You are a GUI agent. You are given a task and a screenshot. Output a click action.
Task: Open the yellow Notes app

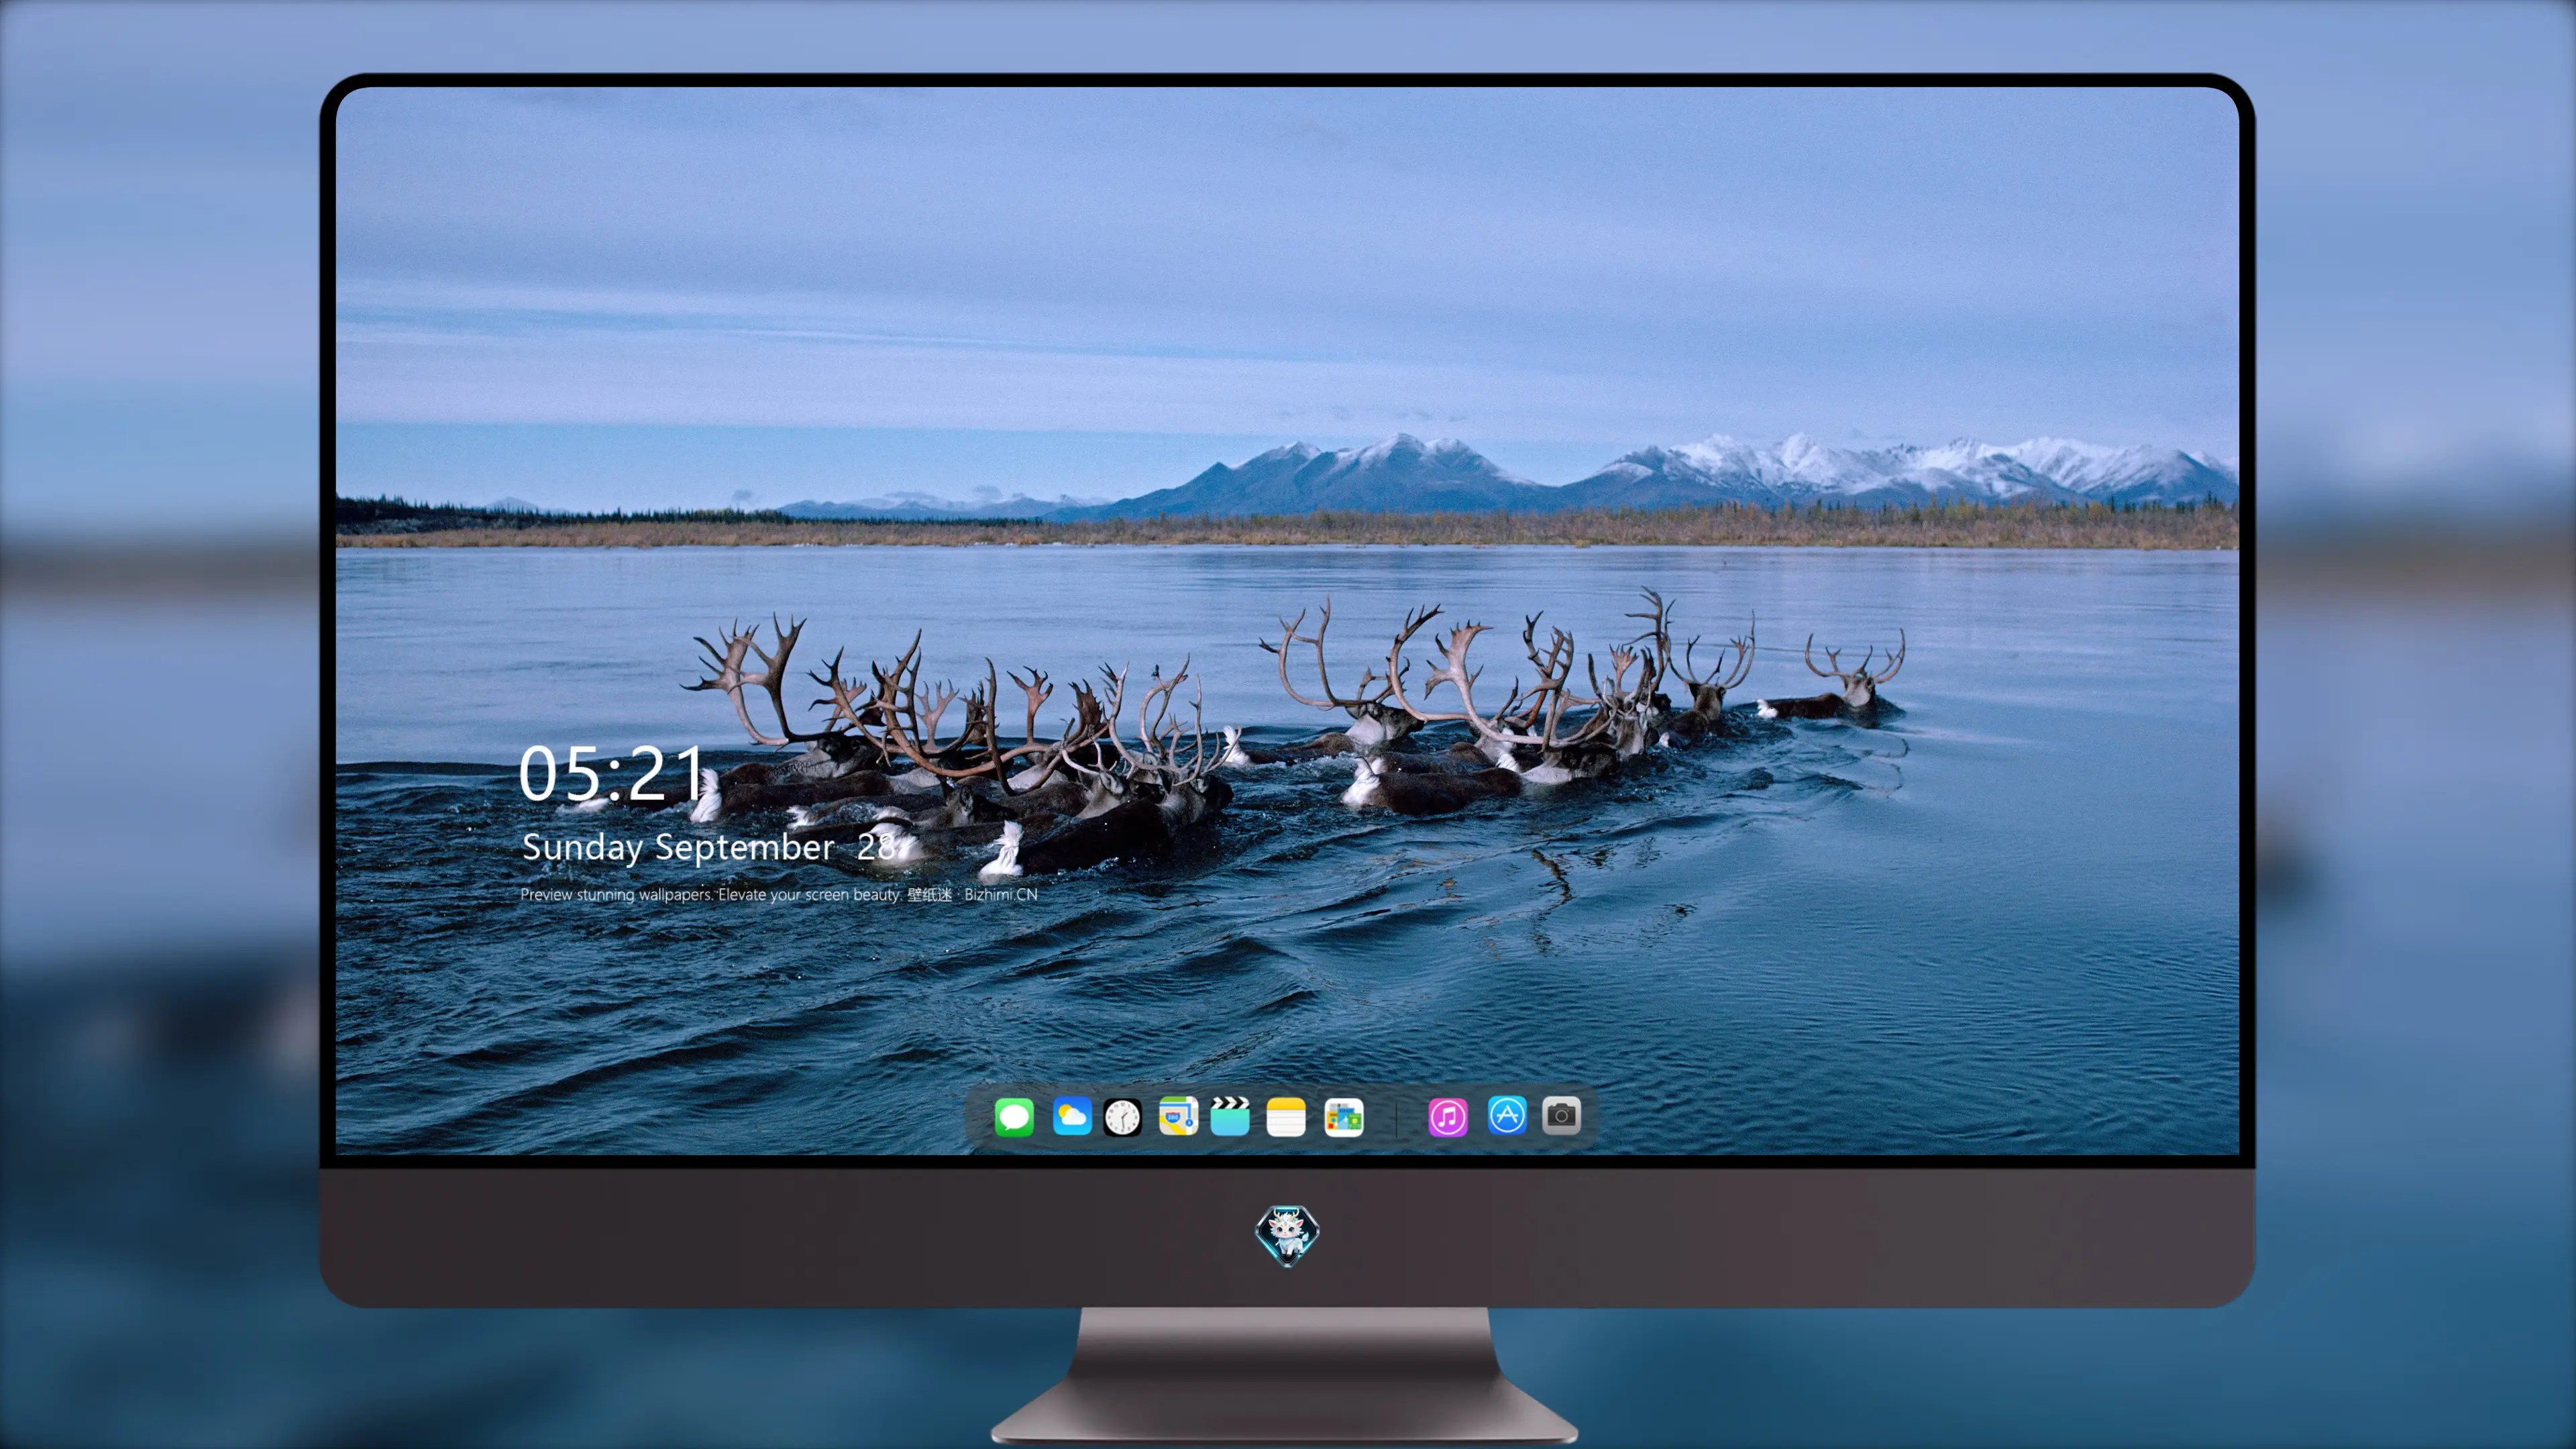pos(1286,1117)
